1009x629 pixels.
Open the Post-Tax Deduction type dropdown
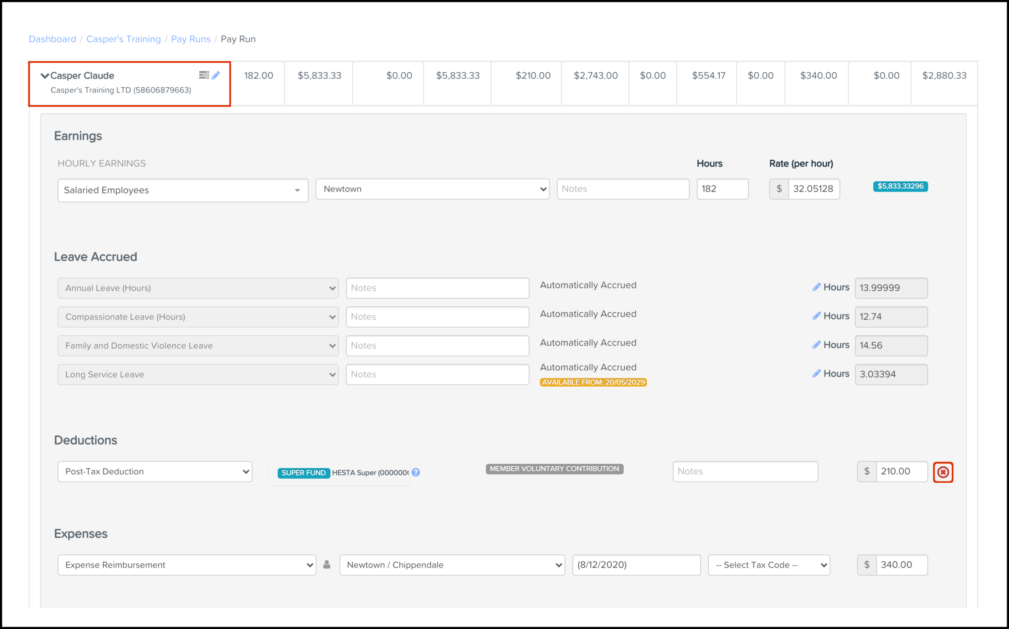(x=155, y=471)
